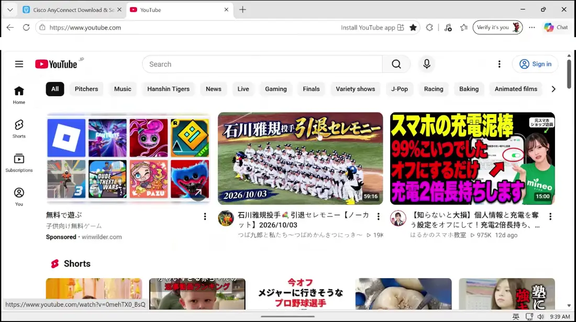Select the All filter chip
Viewport: 576px width, 322px height.
click(x=55, y=89)
